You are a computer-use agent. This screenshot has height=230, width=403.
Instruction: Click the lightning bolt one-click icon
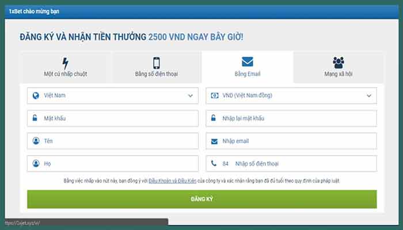coord(65,63)
